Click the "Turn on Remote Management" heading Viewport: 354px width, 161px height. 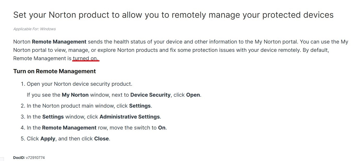pyautogui.click(x=55, y=71)
